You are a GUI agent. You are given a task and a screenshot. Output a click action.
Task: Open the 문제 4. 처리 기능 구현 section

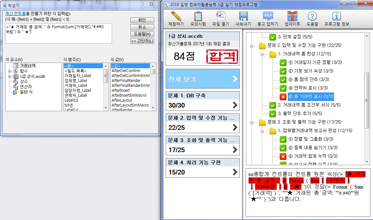pyautogui.click(x=202, y=168)
